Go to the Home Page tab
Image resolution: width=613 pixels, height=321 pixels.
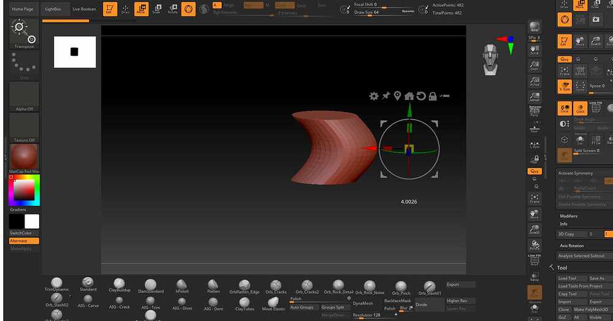point(22,9)
